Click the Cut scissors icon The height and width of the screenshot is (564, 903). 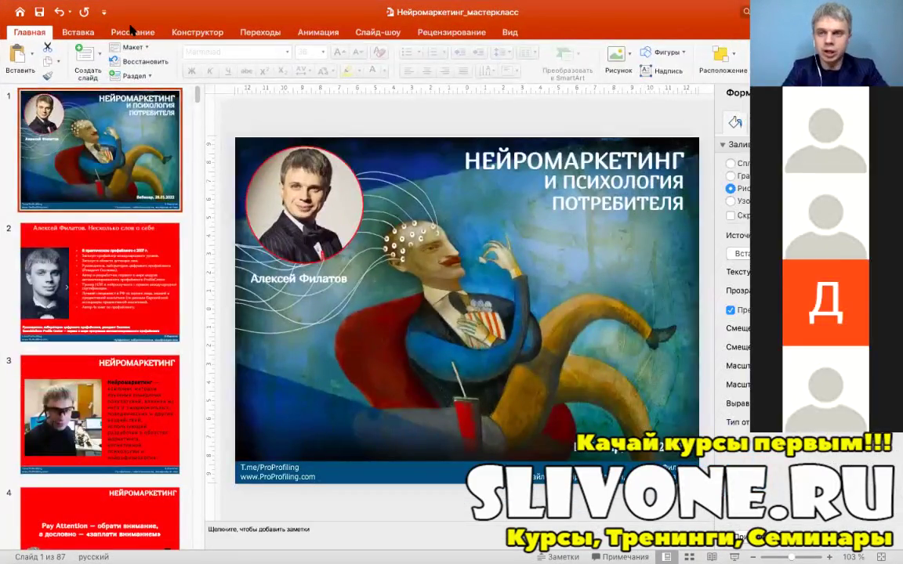coord(48,47)
